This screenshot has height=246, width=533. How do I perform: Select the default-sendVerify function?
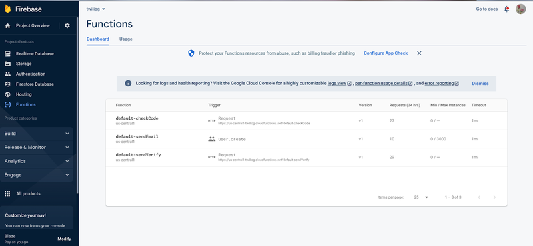tap(138, 155)
